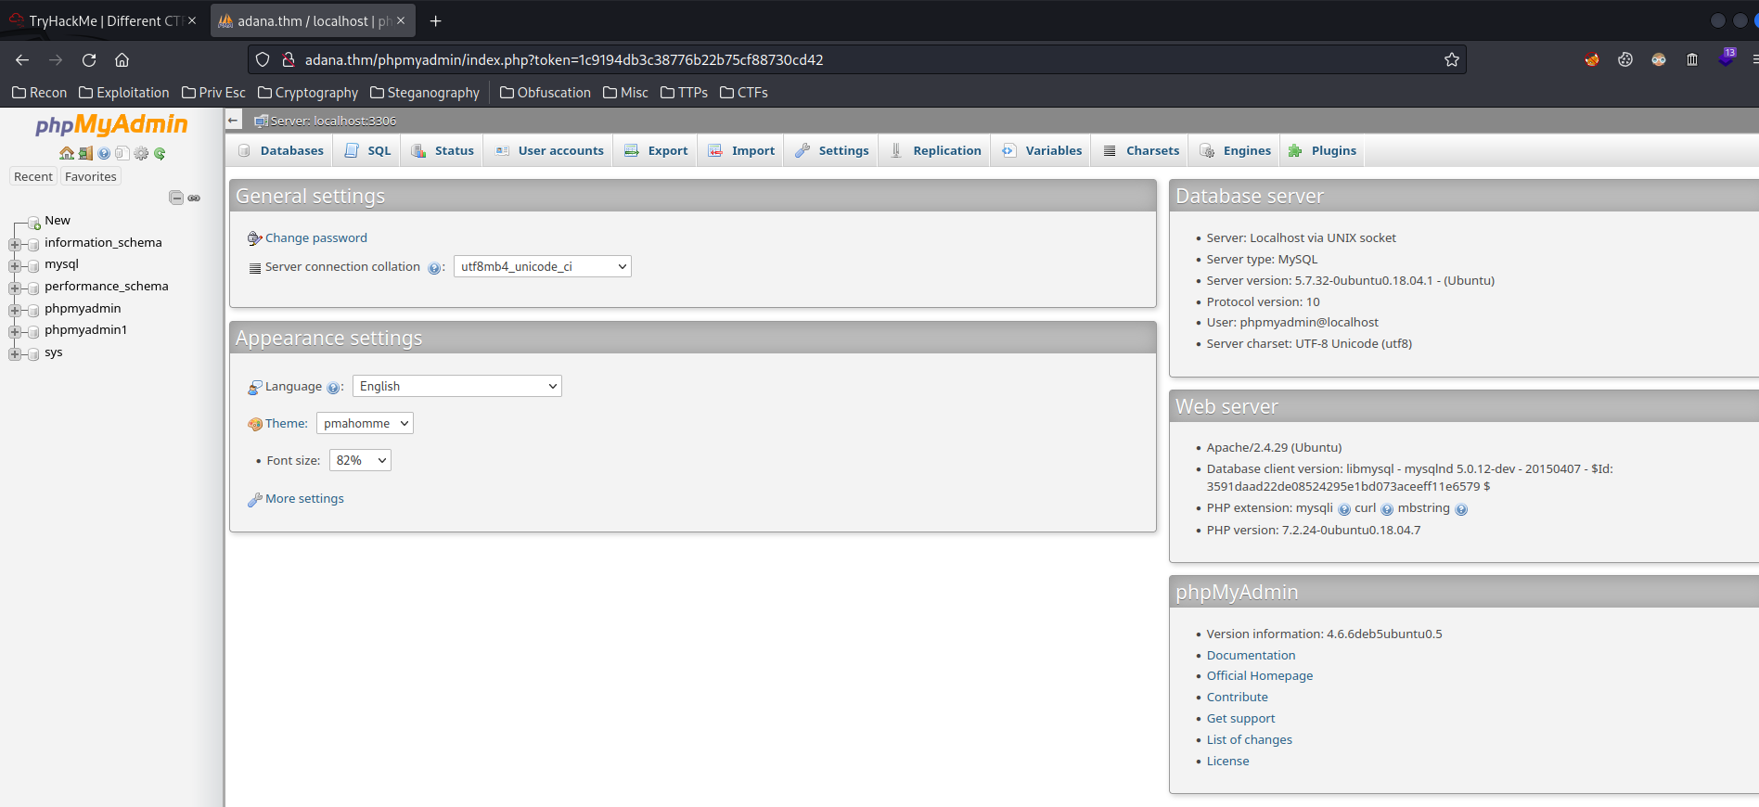The width and height of the screenshot is (1759, 807).
Task: Open the Language dropdown set to English
Action: [457, 386]
